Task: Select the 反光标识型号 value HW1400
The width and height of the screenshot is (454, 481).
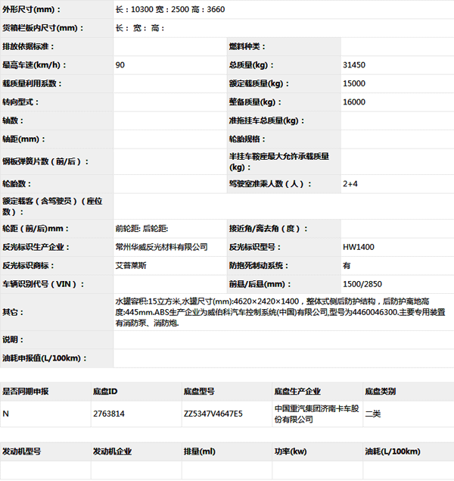Action: [359, 247]
